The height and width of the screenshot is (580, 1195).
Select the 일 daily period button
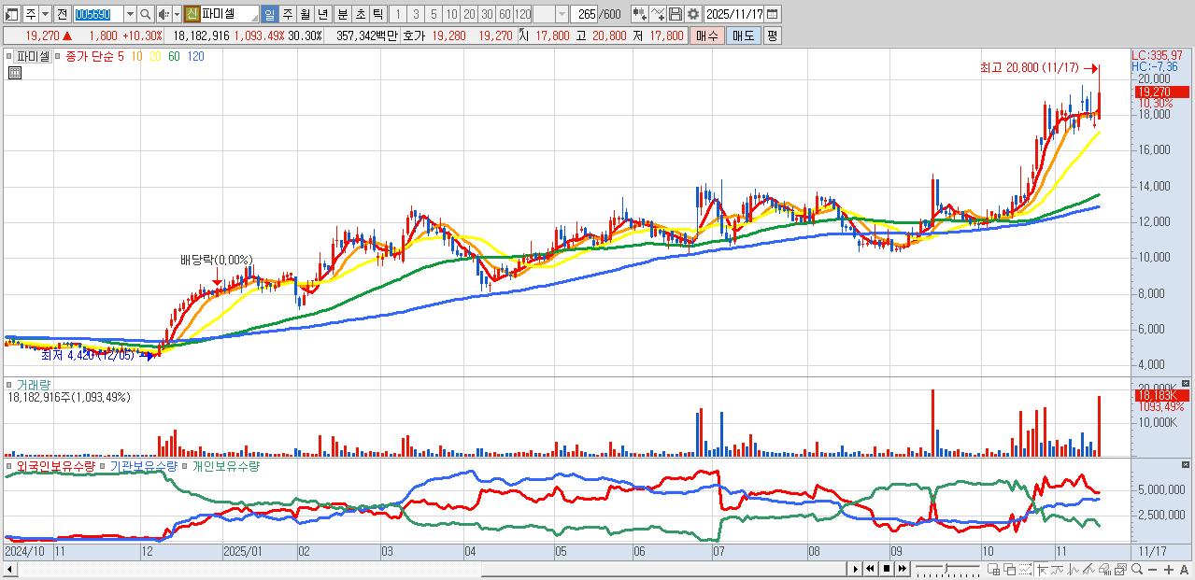click(269, 14)
